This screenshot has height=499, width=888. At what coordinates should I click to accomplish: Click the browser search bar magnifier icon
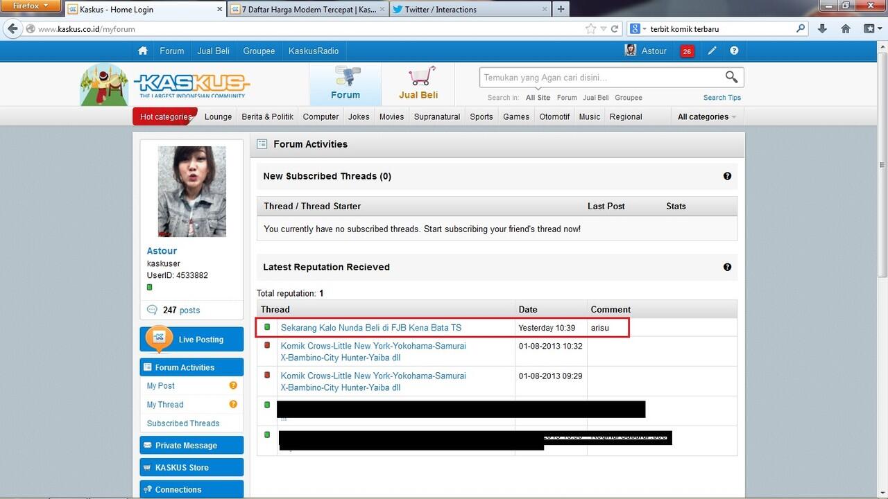801,29
